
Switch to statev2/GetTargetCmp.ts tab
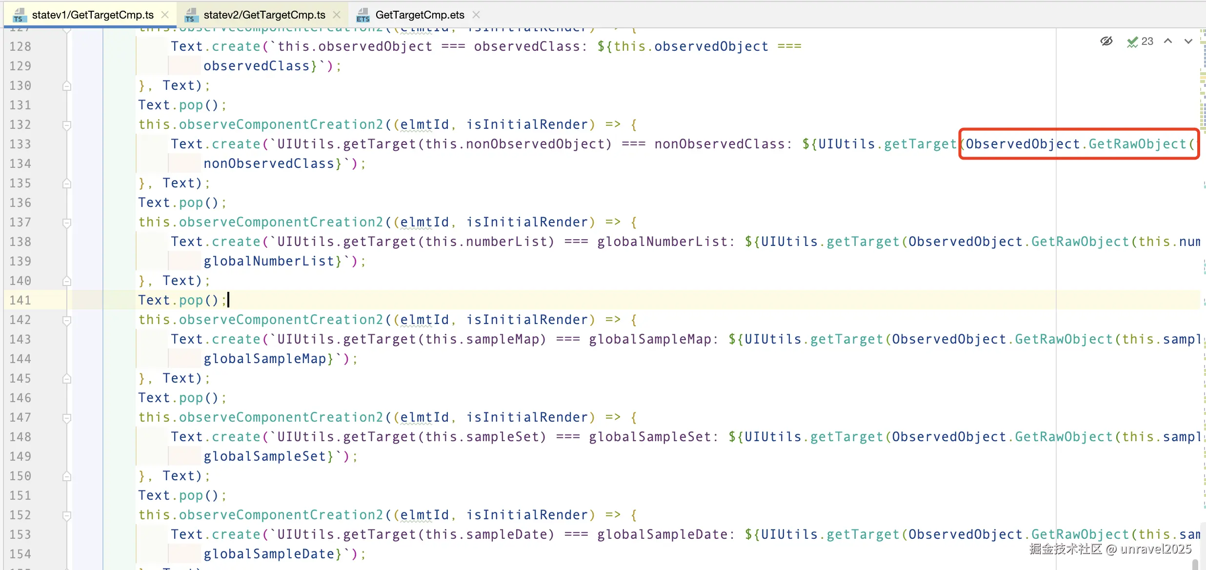264,15
